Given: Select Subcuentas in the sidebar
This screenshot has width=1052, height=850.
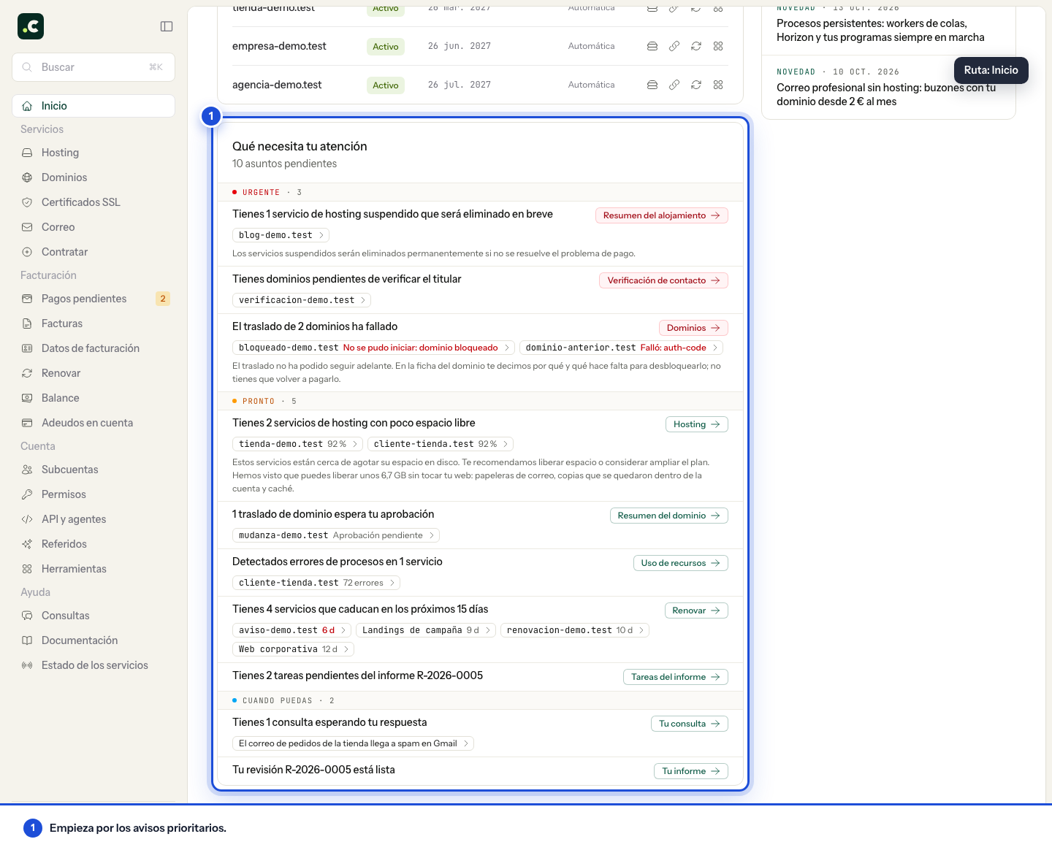Looking at the screenshot, I should (x=94, y=470).
